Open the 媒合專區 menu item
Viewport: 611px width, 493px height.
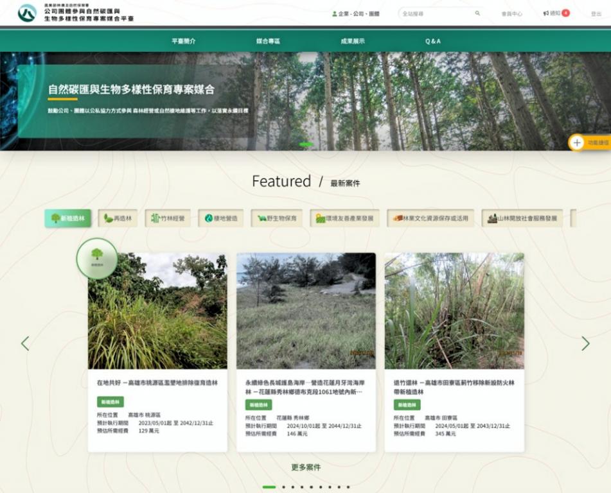pyautogui.click(x=268, y=41)
